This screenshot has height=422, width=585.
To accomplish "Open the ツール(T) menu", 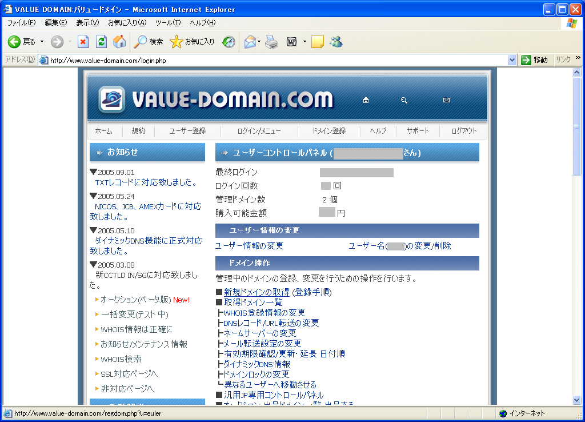I will coord(168,23).
